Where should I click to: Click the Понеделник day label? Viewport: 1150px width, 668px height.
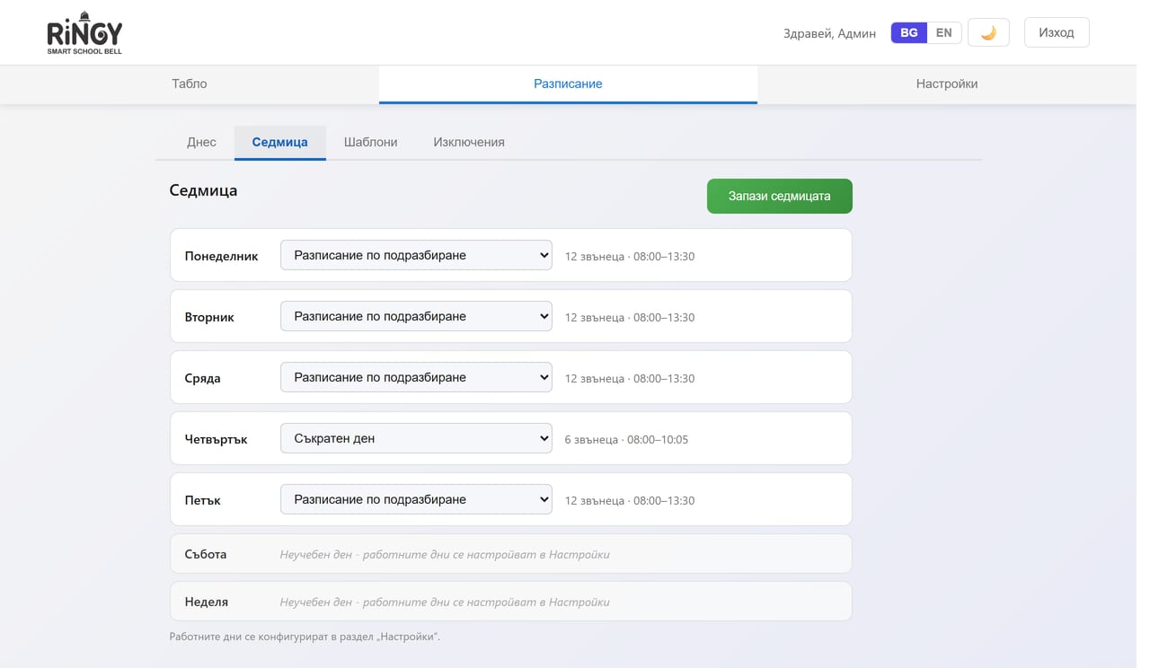click(221, 256)
